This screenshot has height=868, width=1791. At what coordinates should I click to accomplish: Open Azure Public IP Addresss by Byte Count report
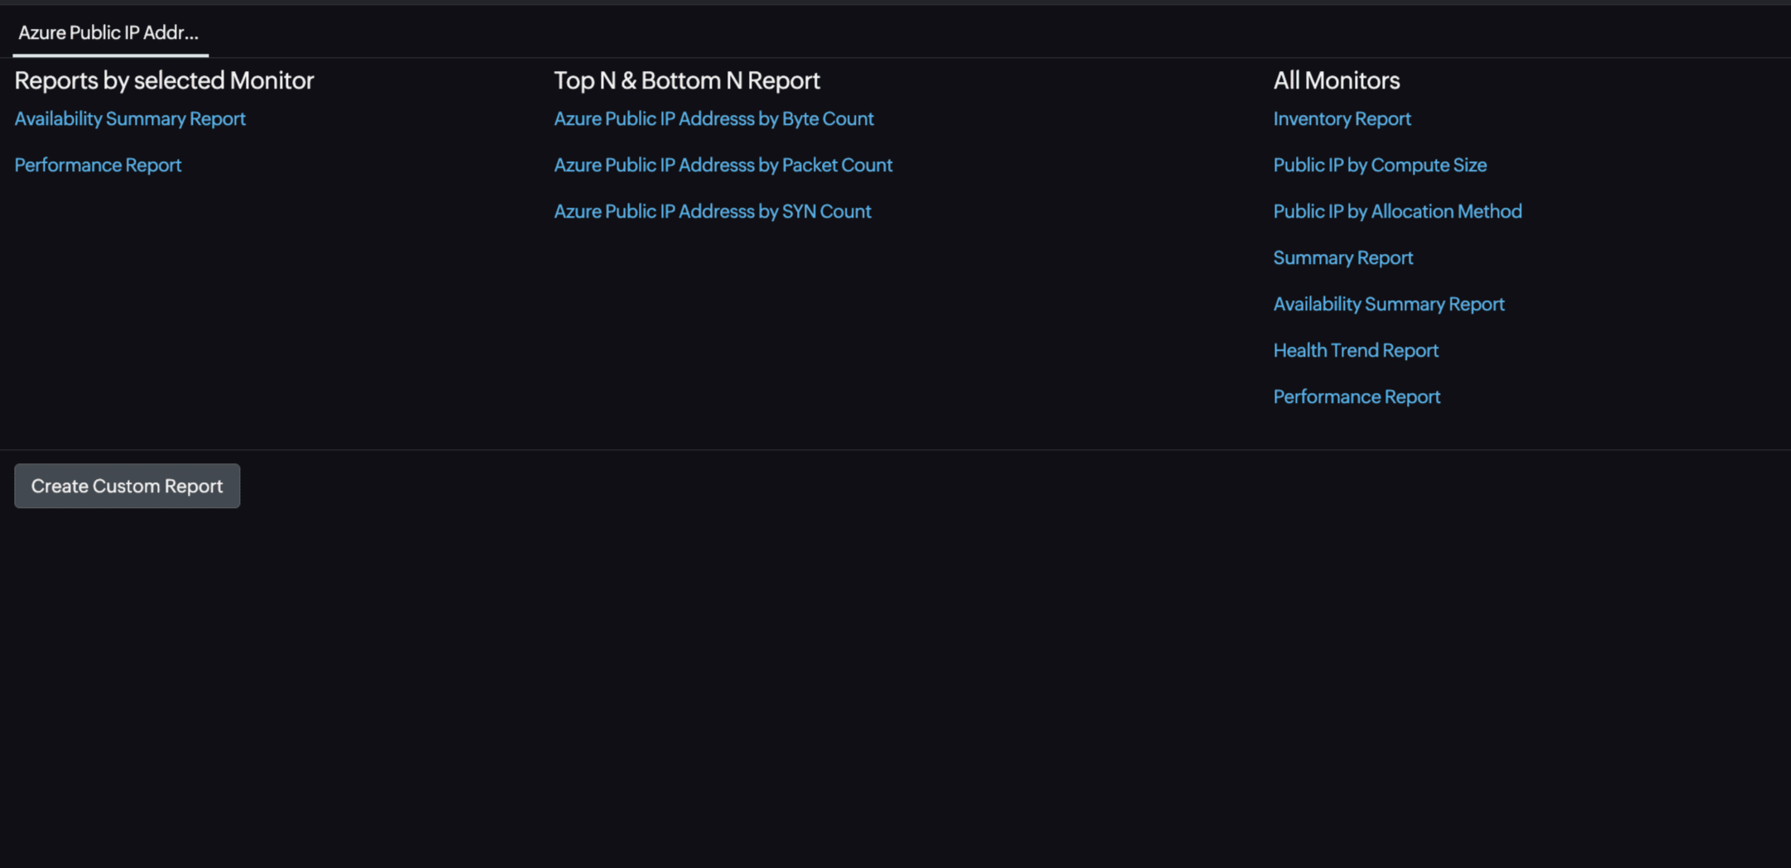click(713, 118)
